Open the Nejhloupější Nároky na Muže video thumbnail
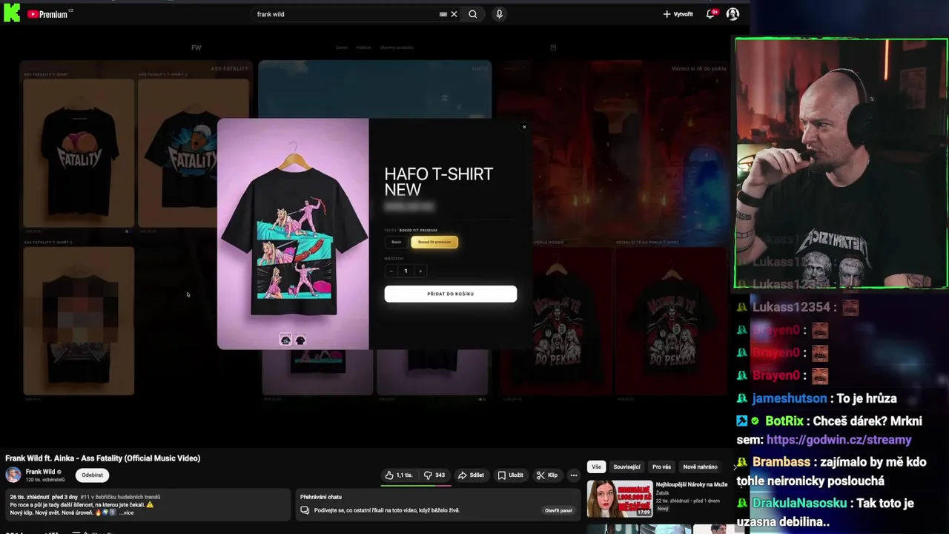949x534 pixels. pyautogui.click(x=620, y=498)
